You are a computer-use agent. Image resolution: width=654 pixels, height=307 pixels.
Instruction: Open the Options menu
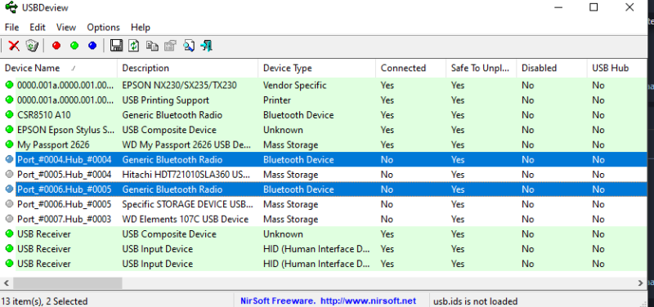103,28
